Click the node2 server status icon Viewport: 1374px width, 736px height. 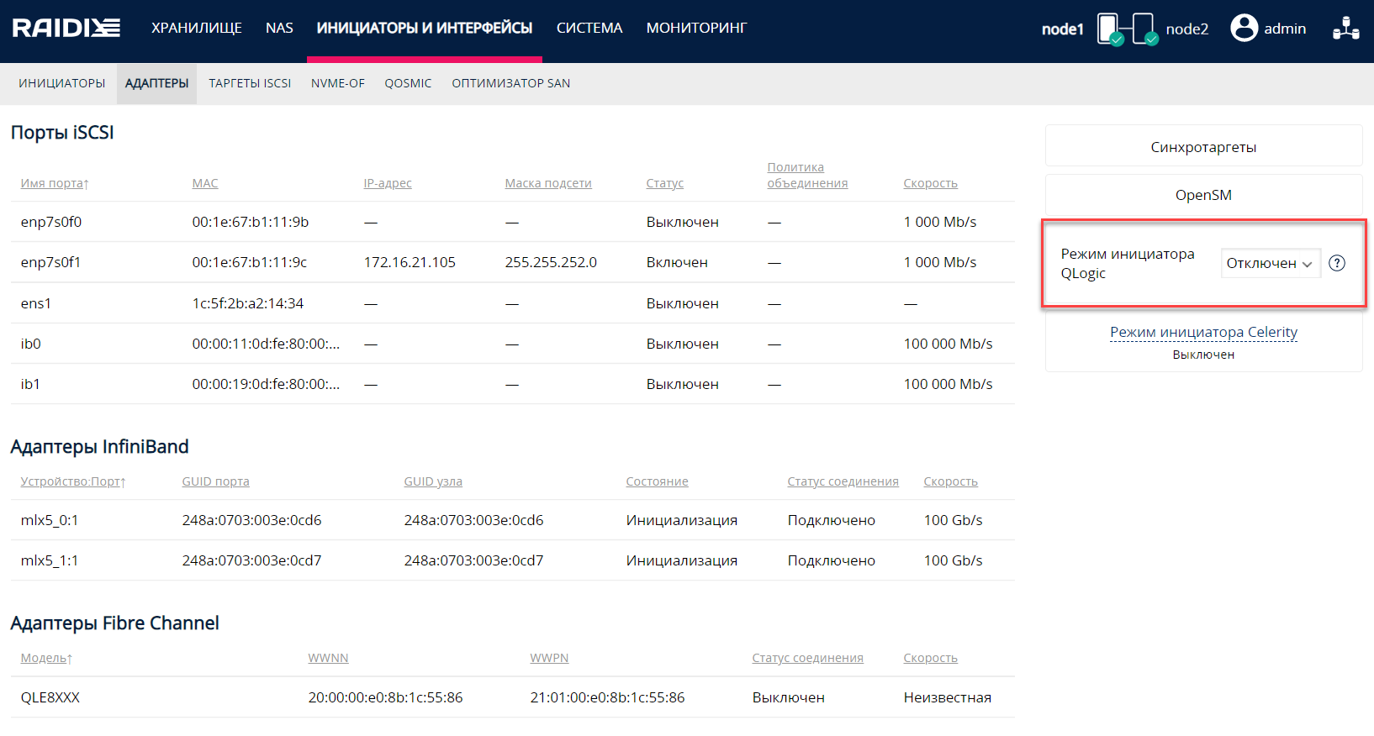tap(1145, 29)
